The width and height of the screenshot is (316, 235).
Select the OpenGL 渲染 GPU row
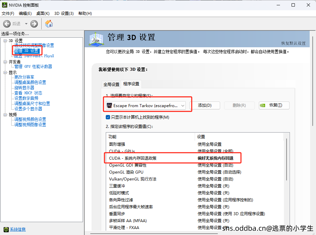coord(195,172)
